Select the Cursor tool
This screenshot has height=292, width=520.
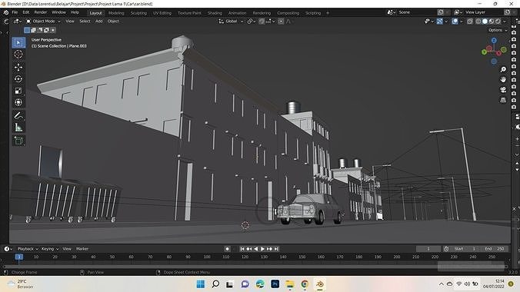pos(18,55)
